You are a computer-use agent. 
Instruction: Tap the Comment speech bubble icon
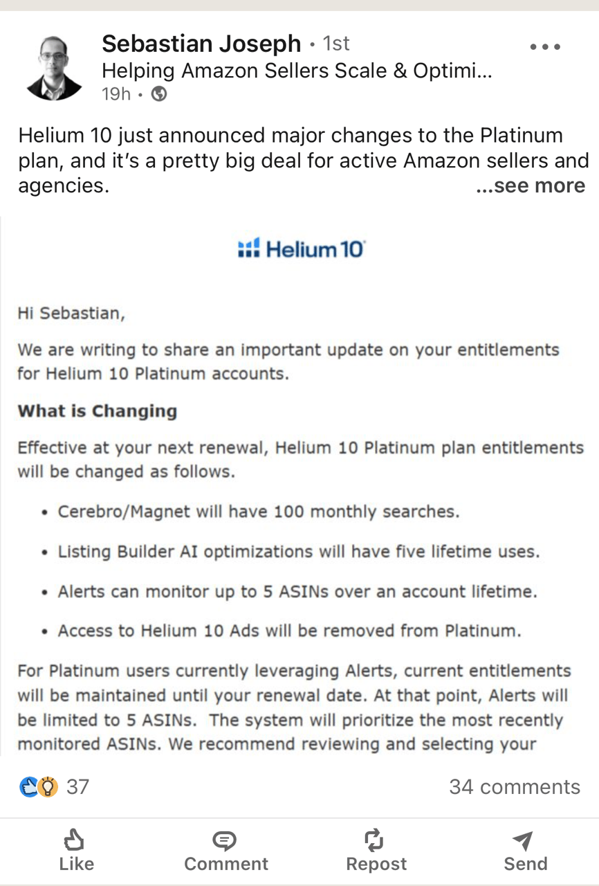coord(225,840)
